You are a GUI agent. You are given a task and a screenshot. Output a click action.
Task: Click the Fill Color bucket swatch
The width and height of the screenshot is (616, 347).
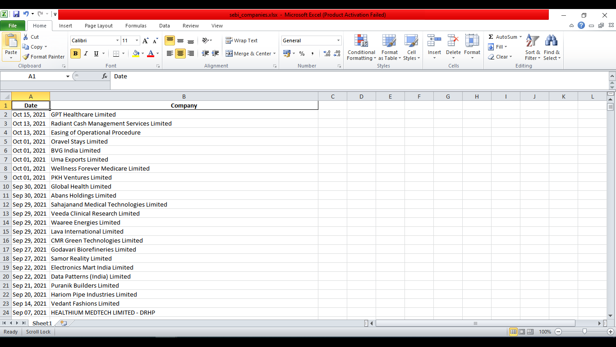pyautogui.click(x=136, y=54)
